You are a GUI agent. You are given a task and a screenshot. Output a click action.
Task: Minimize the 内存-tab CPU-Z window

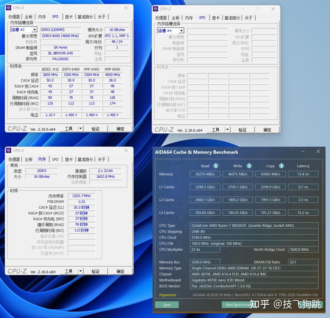pos(96,150)
